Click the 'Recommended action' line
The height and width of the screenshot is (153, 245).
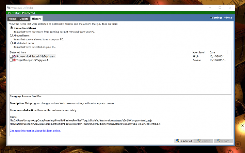[x=43, y=110]
